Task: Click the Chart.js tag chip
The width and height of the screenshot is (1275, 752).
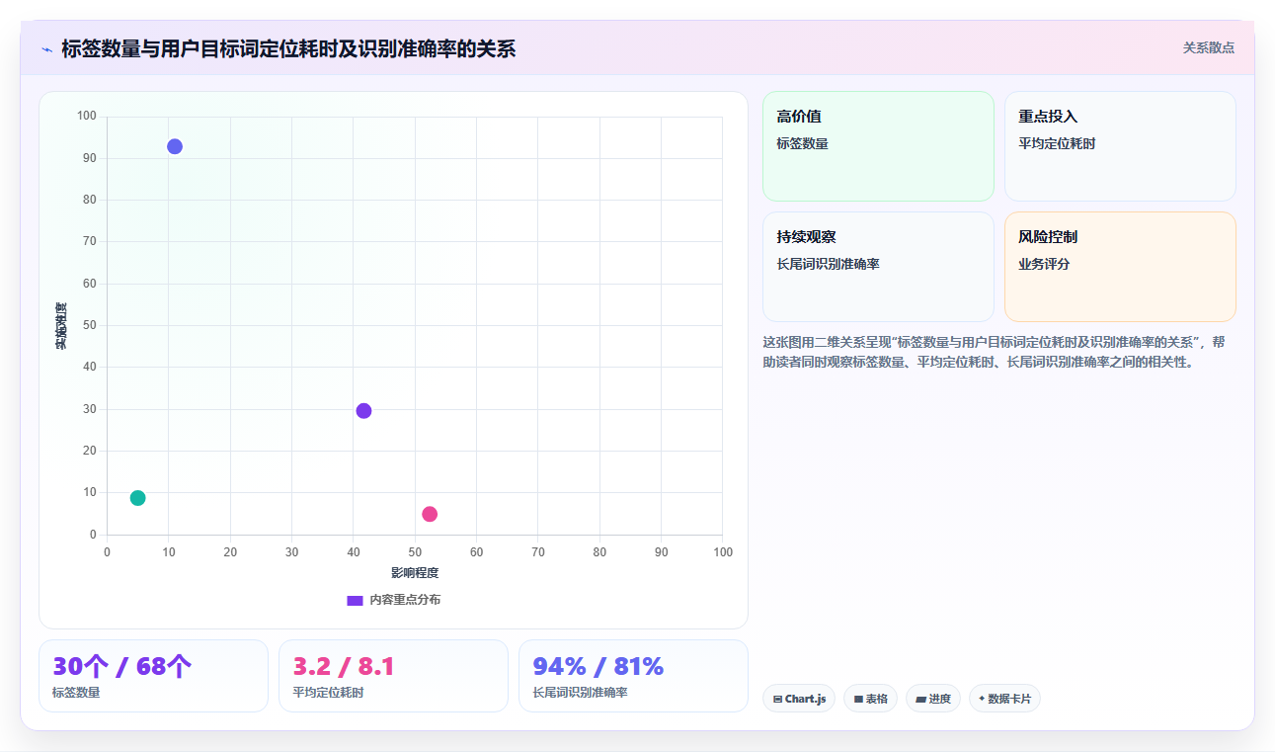Action: [799, 699]
